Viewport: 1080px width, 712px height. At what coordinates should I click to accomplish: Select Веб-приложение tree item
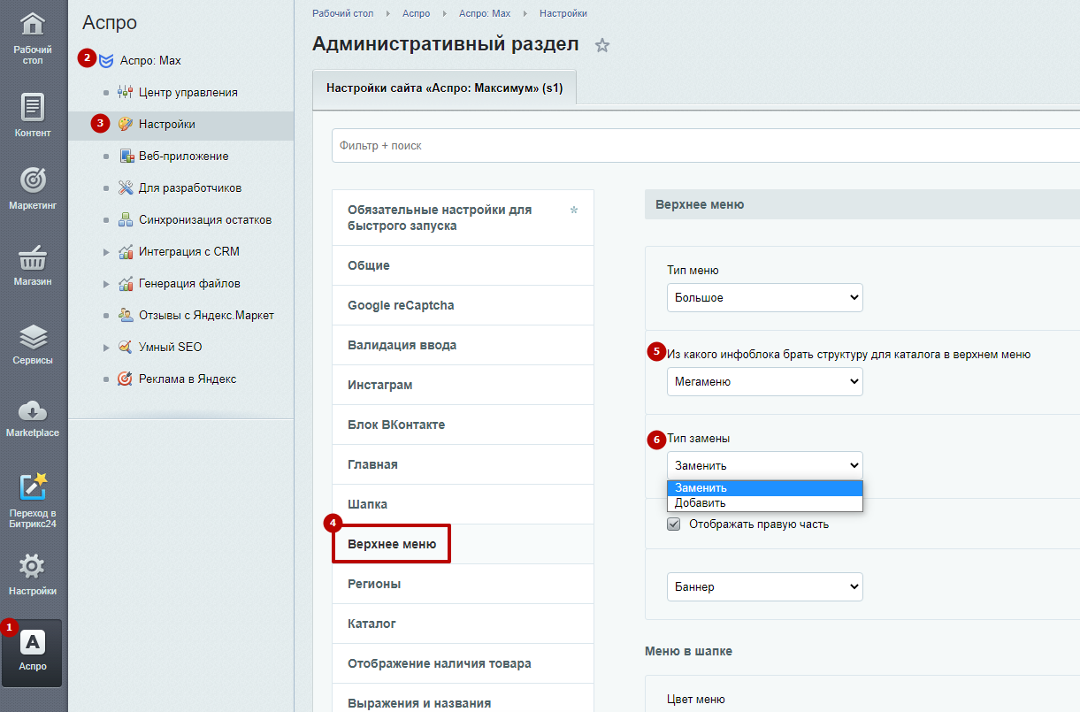184,156
